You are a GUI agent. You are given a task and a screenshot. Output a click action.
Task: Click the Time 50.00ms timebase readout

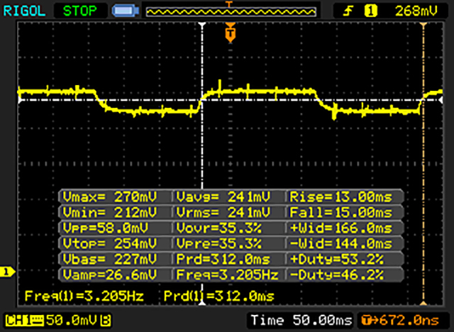[301, 321]
